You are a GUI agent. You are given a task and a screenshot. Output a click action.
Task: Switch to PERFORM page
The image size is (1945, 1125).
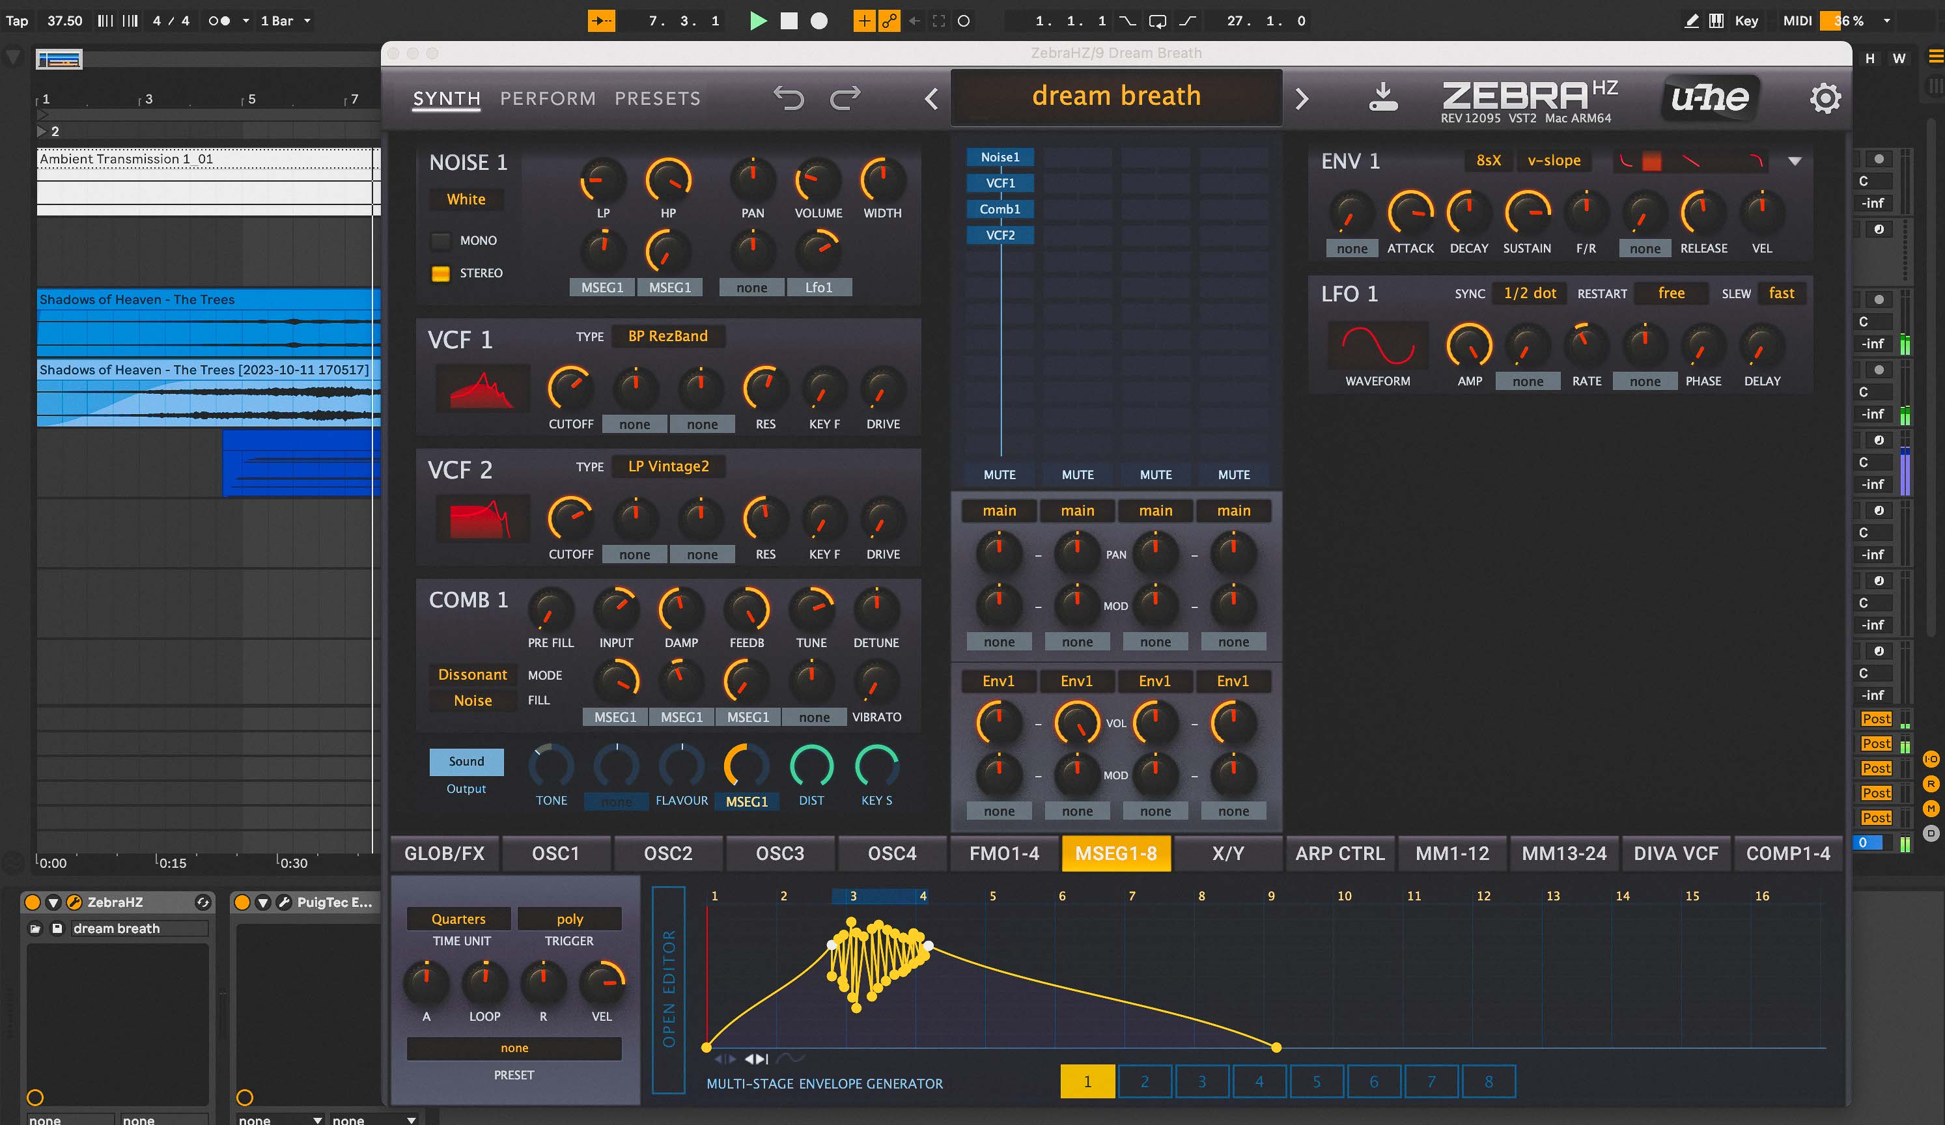pyautogui.click(x=548, y=99)
